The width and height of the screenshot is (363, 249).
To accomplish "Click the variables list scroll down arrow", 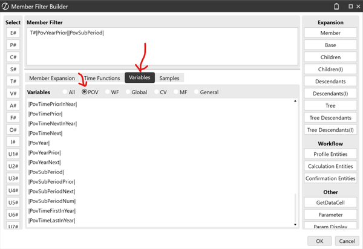I will 295,224.
